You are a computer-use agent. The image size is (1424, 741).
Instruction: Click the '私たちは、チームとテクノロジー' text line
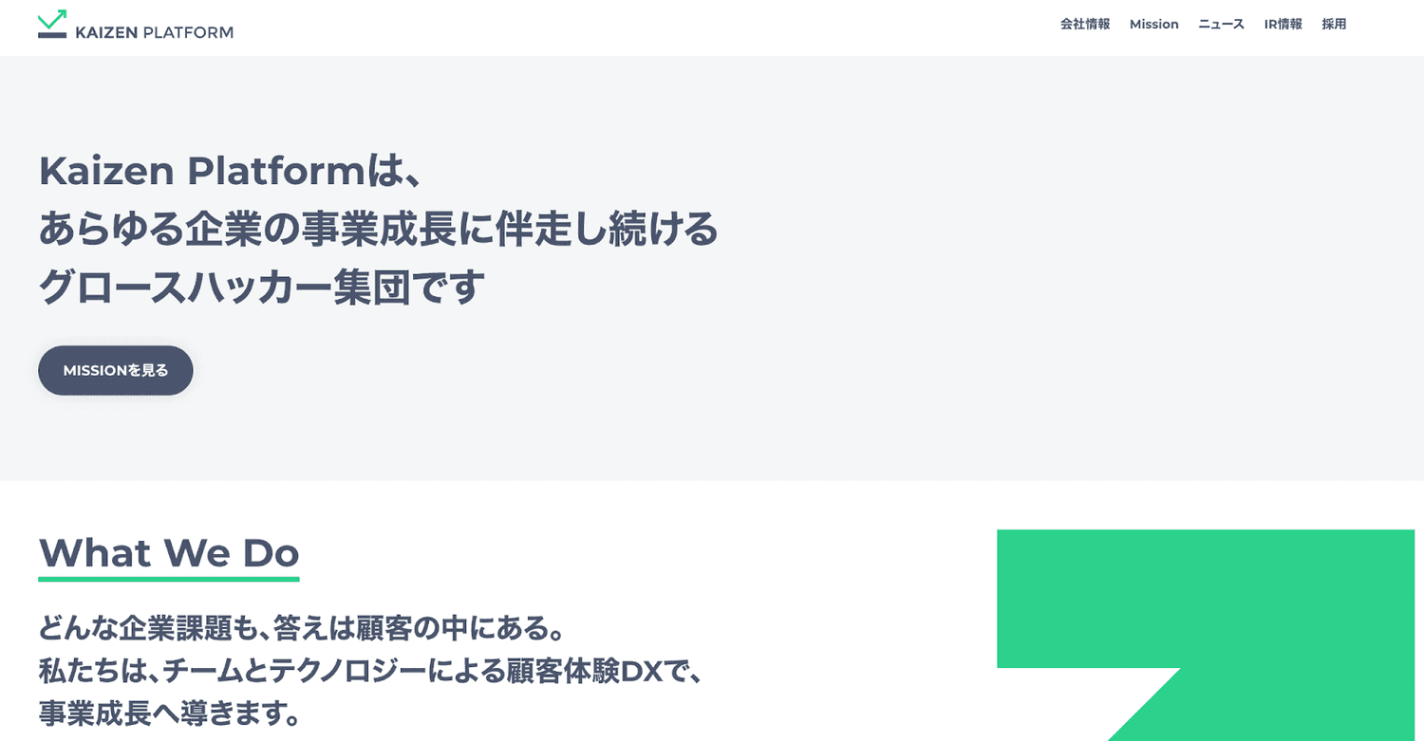[370, 671]
